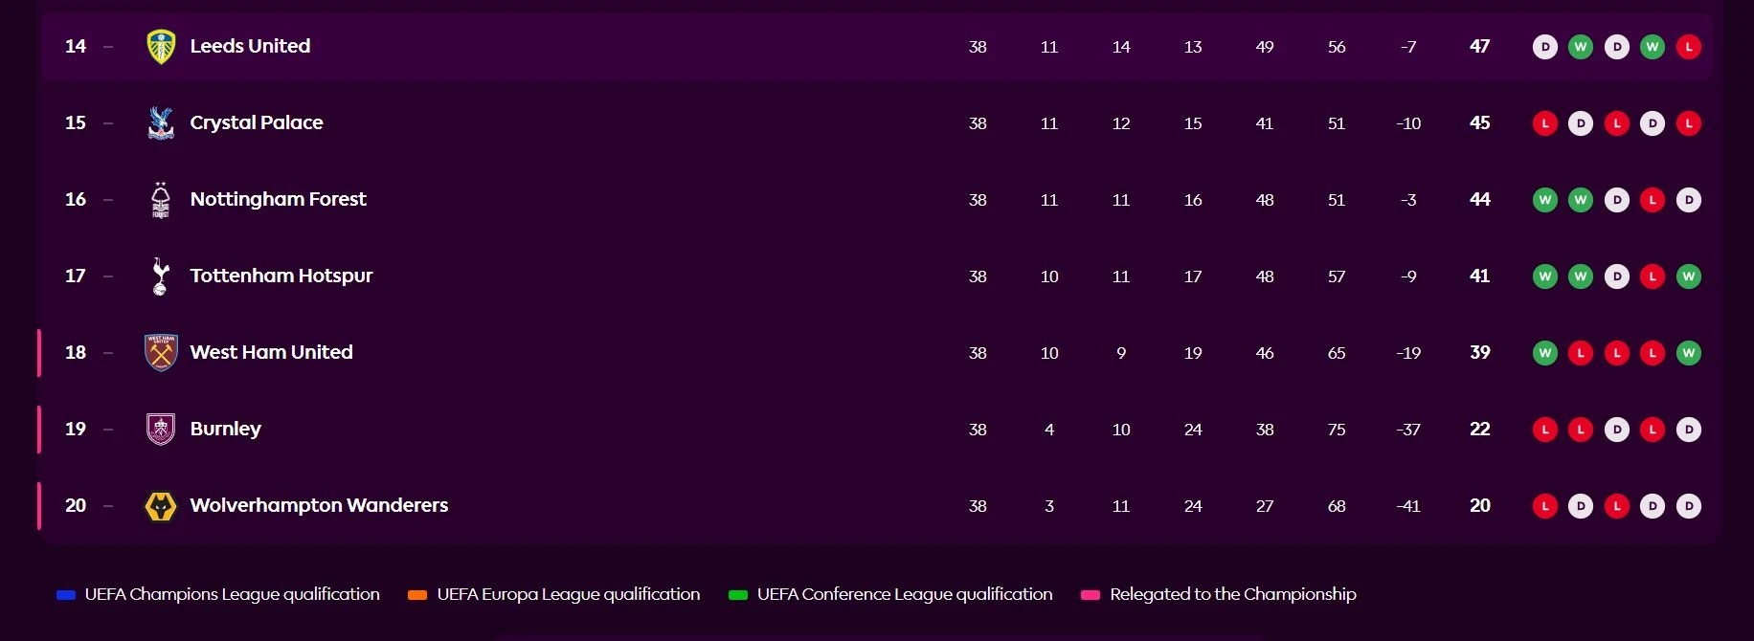Click Tottenham Hotspur's losses count of 17
The height and width of the screenshot is (641, 1754).
click(x=1193, y=276)
